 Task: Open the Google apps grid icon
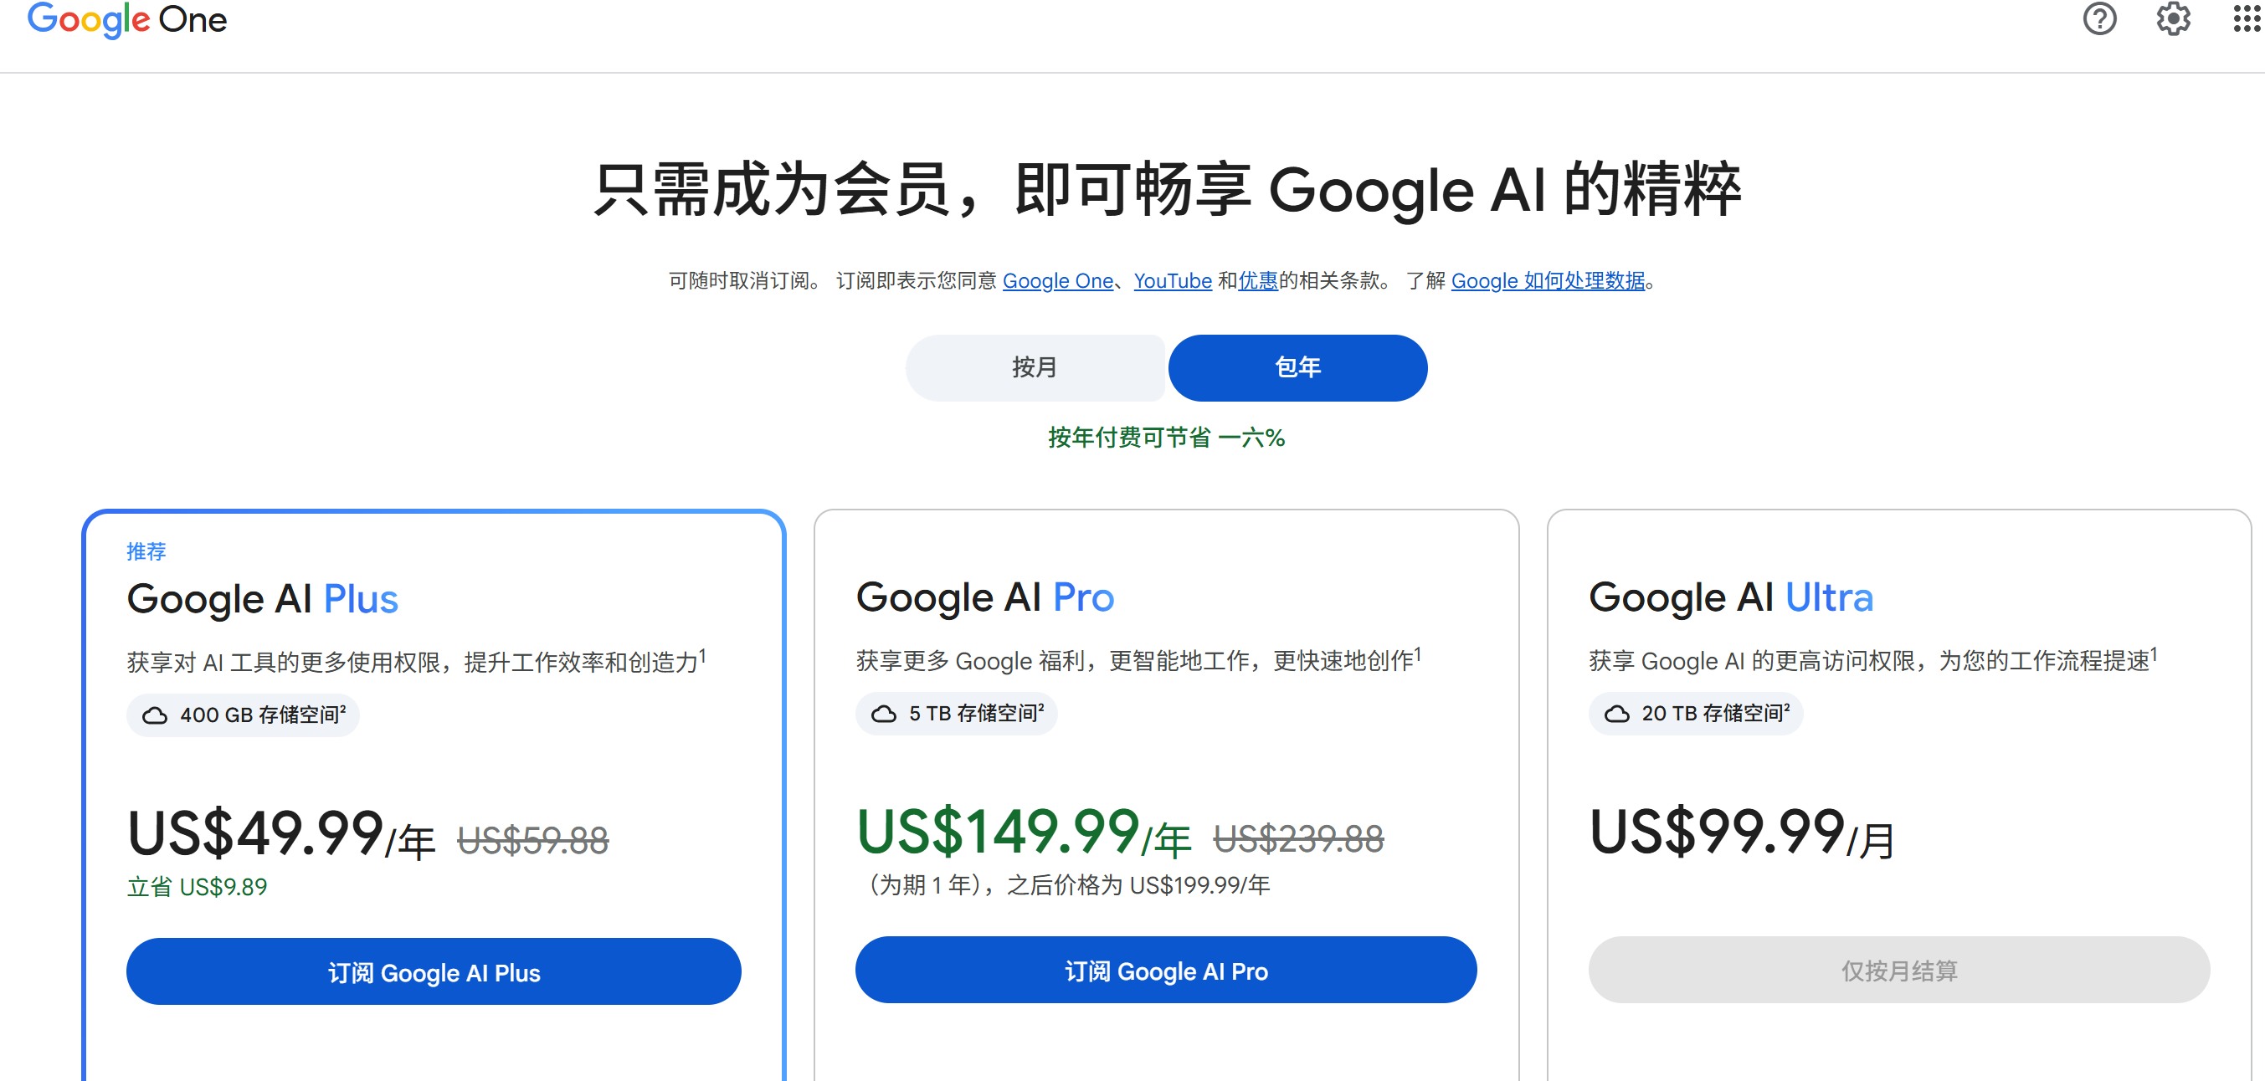(2247, 18)
